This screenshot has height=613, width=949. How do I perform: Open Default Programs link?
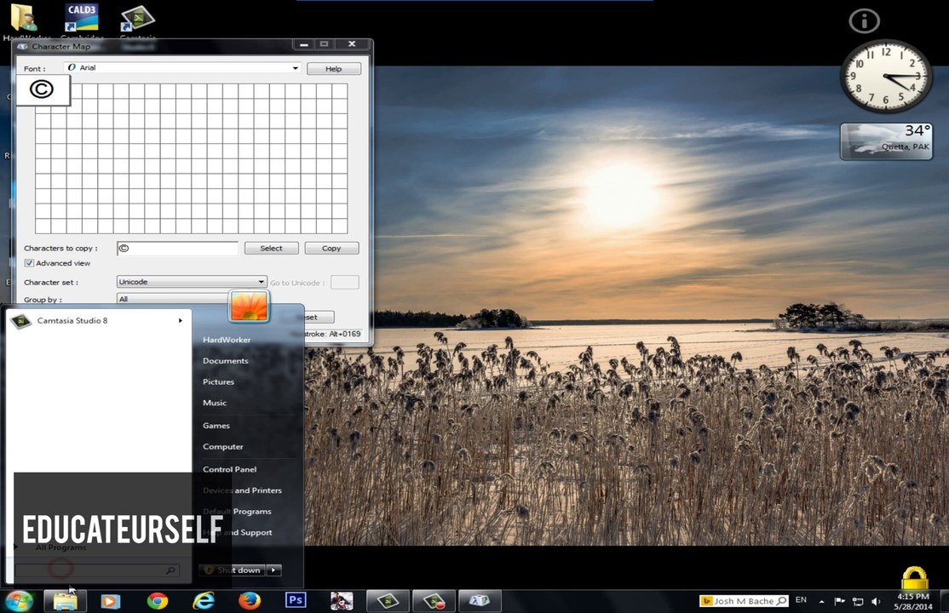click(237, 512)
